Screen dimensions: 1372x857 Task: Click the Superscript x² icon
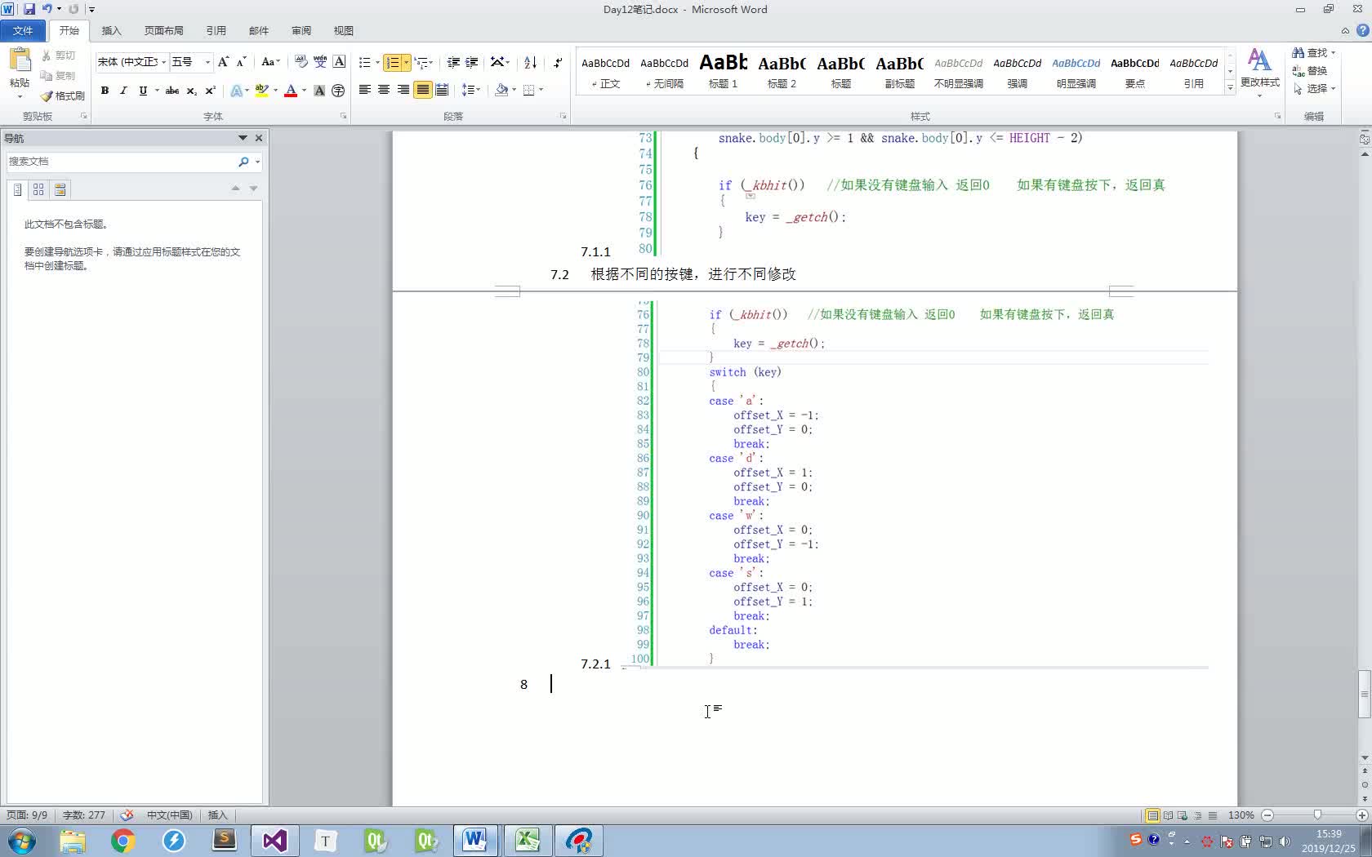coord(210,91)
